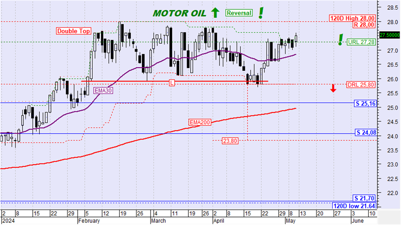Click the May month label on time axis
Screen dimensions: 401x225
point(290,220)
